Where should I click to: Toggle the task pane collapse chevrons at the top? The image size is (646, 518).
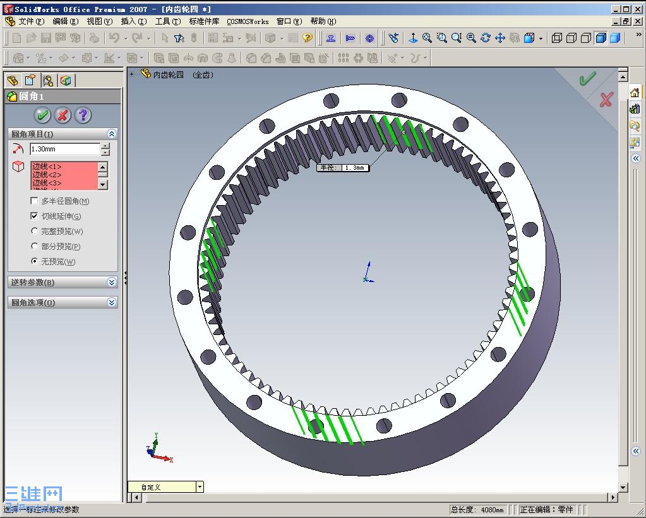pos(636,158)
